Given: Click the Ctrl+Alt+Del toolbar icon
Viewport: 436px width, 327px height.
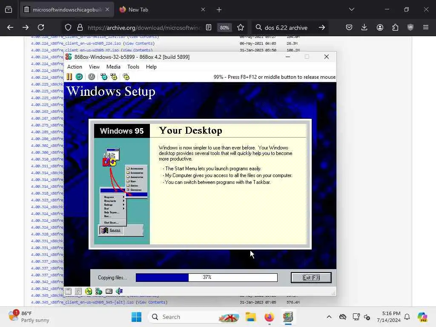Looking at the screenshot, I should tap(104, 77).
